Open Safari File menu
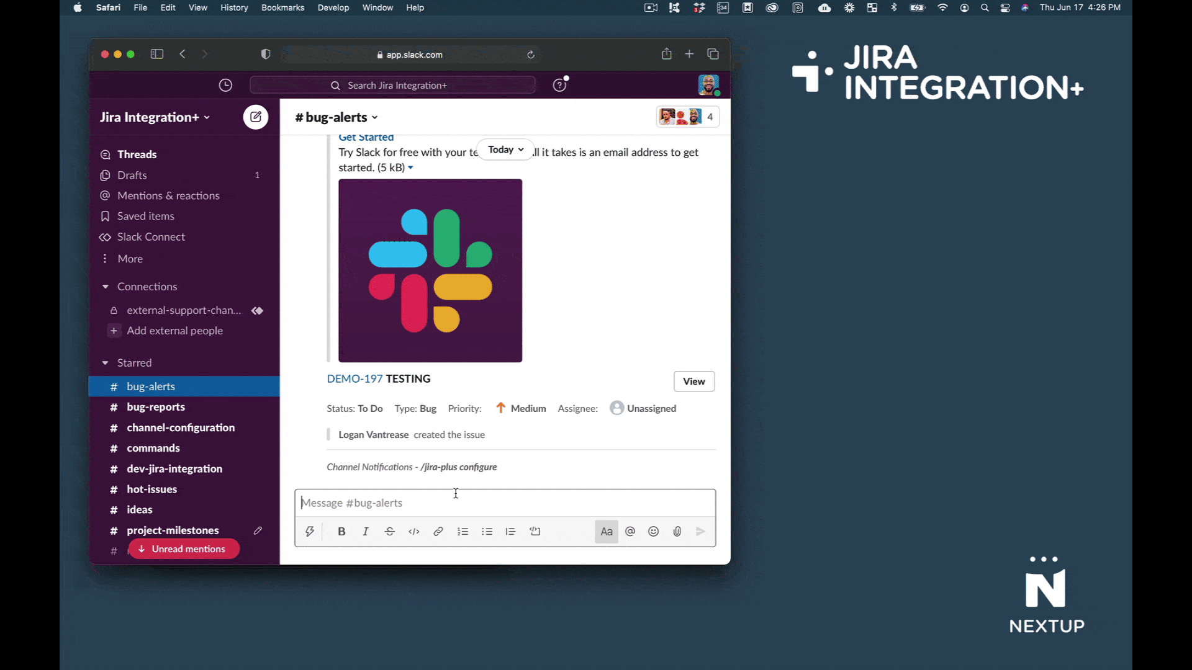Image resolution: width=1192 pixels, height=670 pixels. (140, 7)
